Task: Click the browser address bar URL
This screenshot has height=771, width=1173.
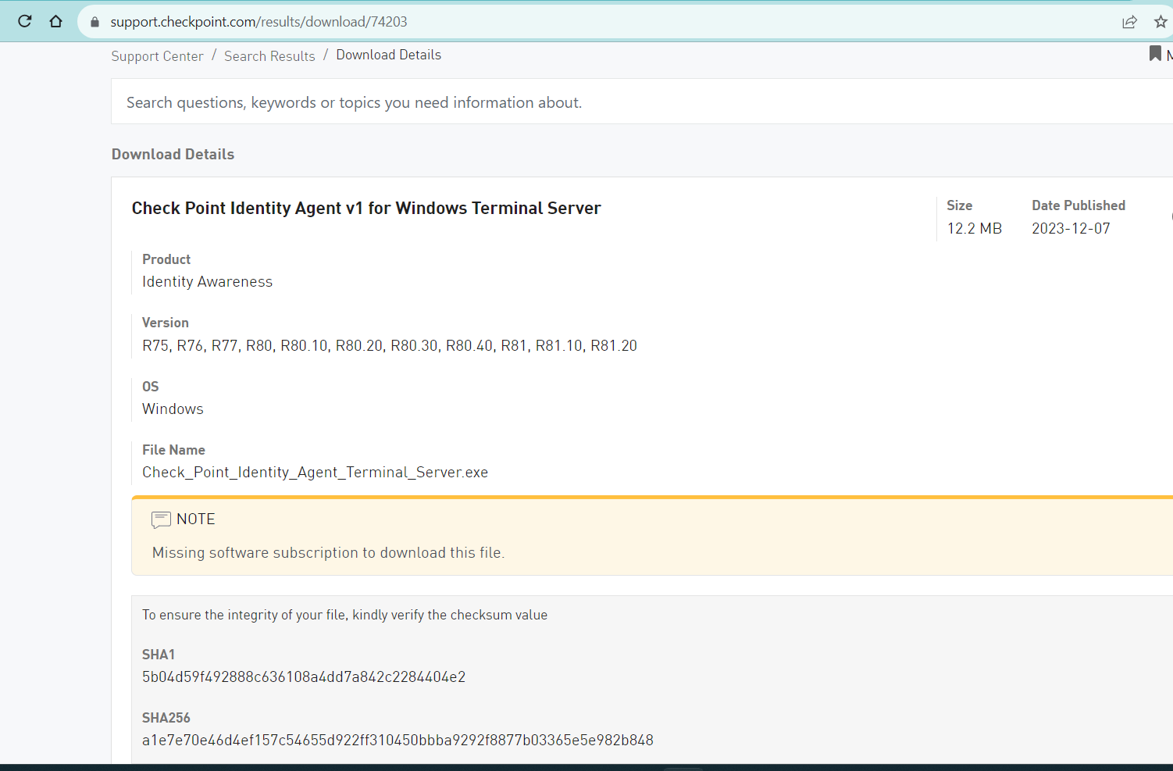Action: click(258, 21)
